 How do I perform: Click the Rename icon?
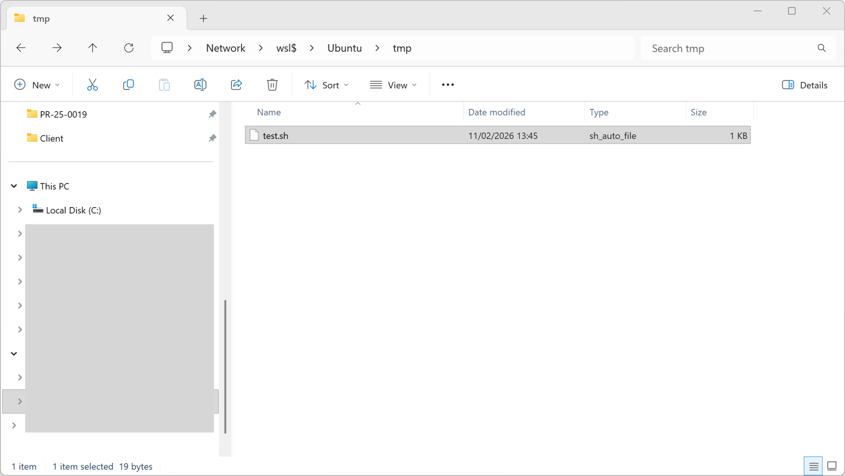click(200, 85)
